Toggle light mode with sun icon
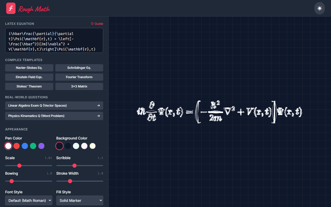Screen dimensions: 331x207 [319, 9]
